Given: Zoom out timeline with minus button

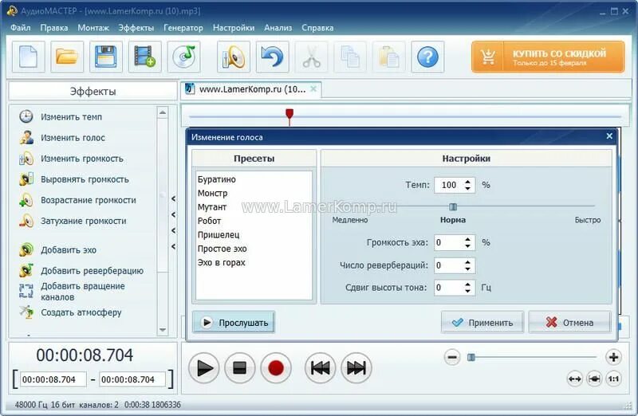Looking at the screenshot, I should click(452, 358).
